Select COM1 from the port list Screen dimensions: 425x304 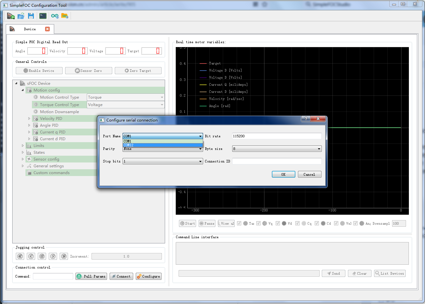[163, 141]
